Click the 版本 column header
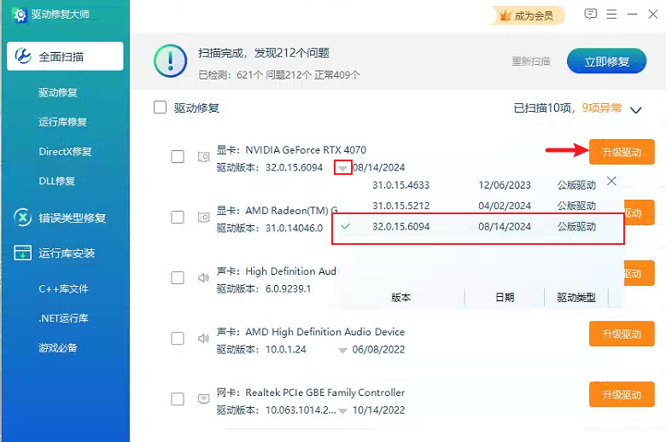The height and width of the screenshot is (442, 666). pos(400,298)
